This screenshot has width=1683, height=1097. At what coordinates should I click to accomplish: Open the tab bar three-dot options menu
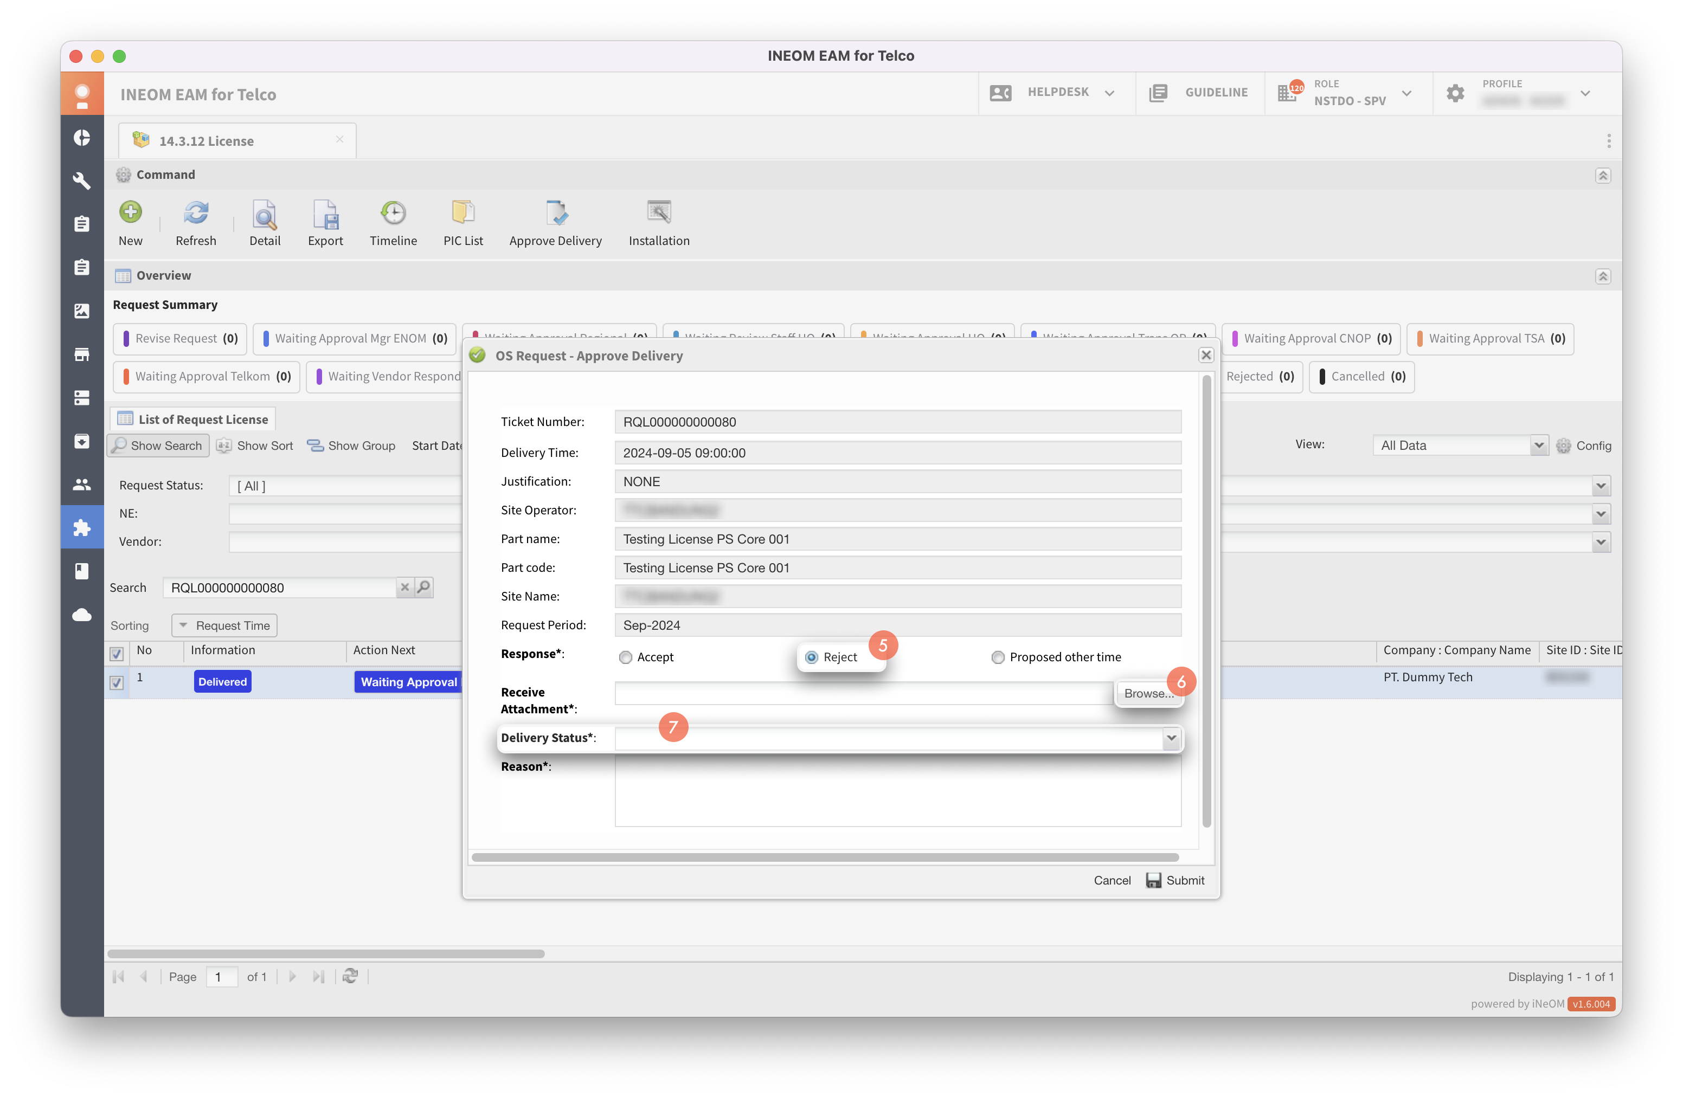coord(1609,141)
